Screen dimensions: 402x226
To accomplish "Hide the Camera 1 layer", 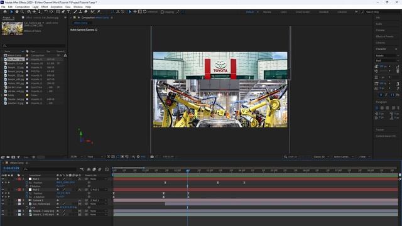I will coord(3,200).
